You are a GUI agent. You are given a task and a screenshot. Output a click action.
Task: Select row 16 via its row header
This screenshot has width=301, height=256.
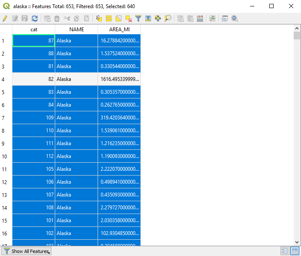pyautogui.click(x=6, y=233)
